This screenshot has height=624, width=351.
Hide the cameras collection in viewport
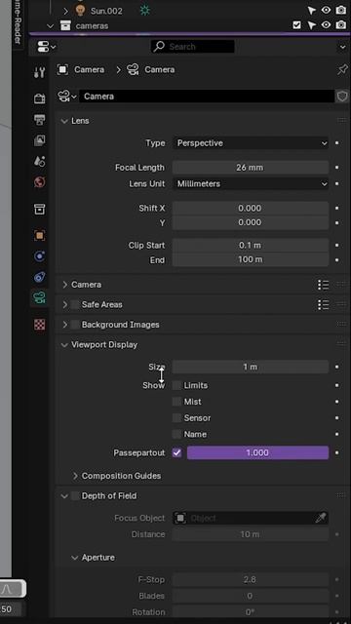pyautogui.click(x=326, y=25)
